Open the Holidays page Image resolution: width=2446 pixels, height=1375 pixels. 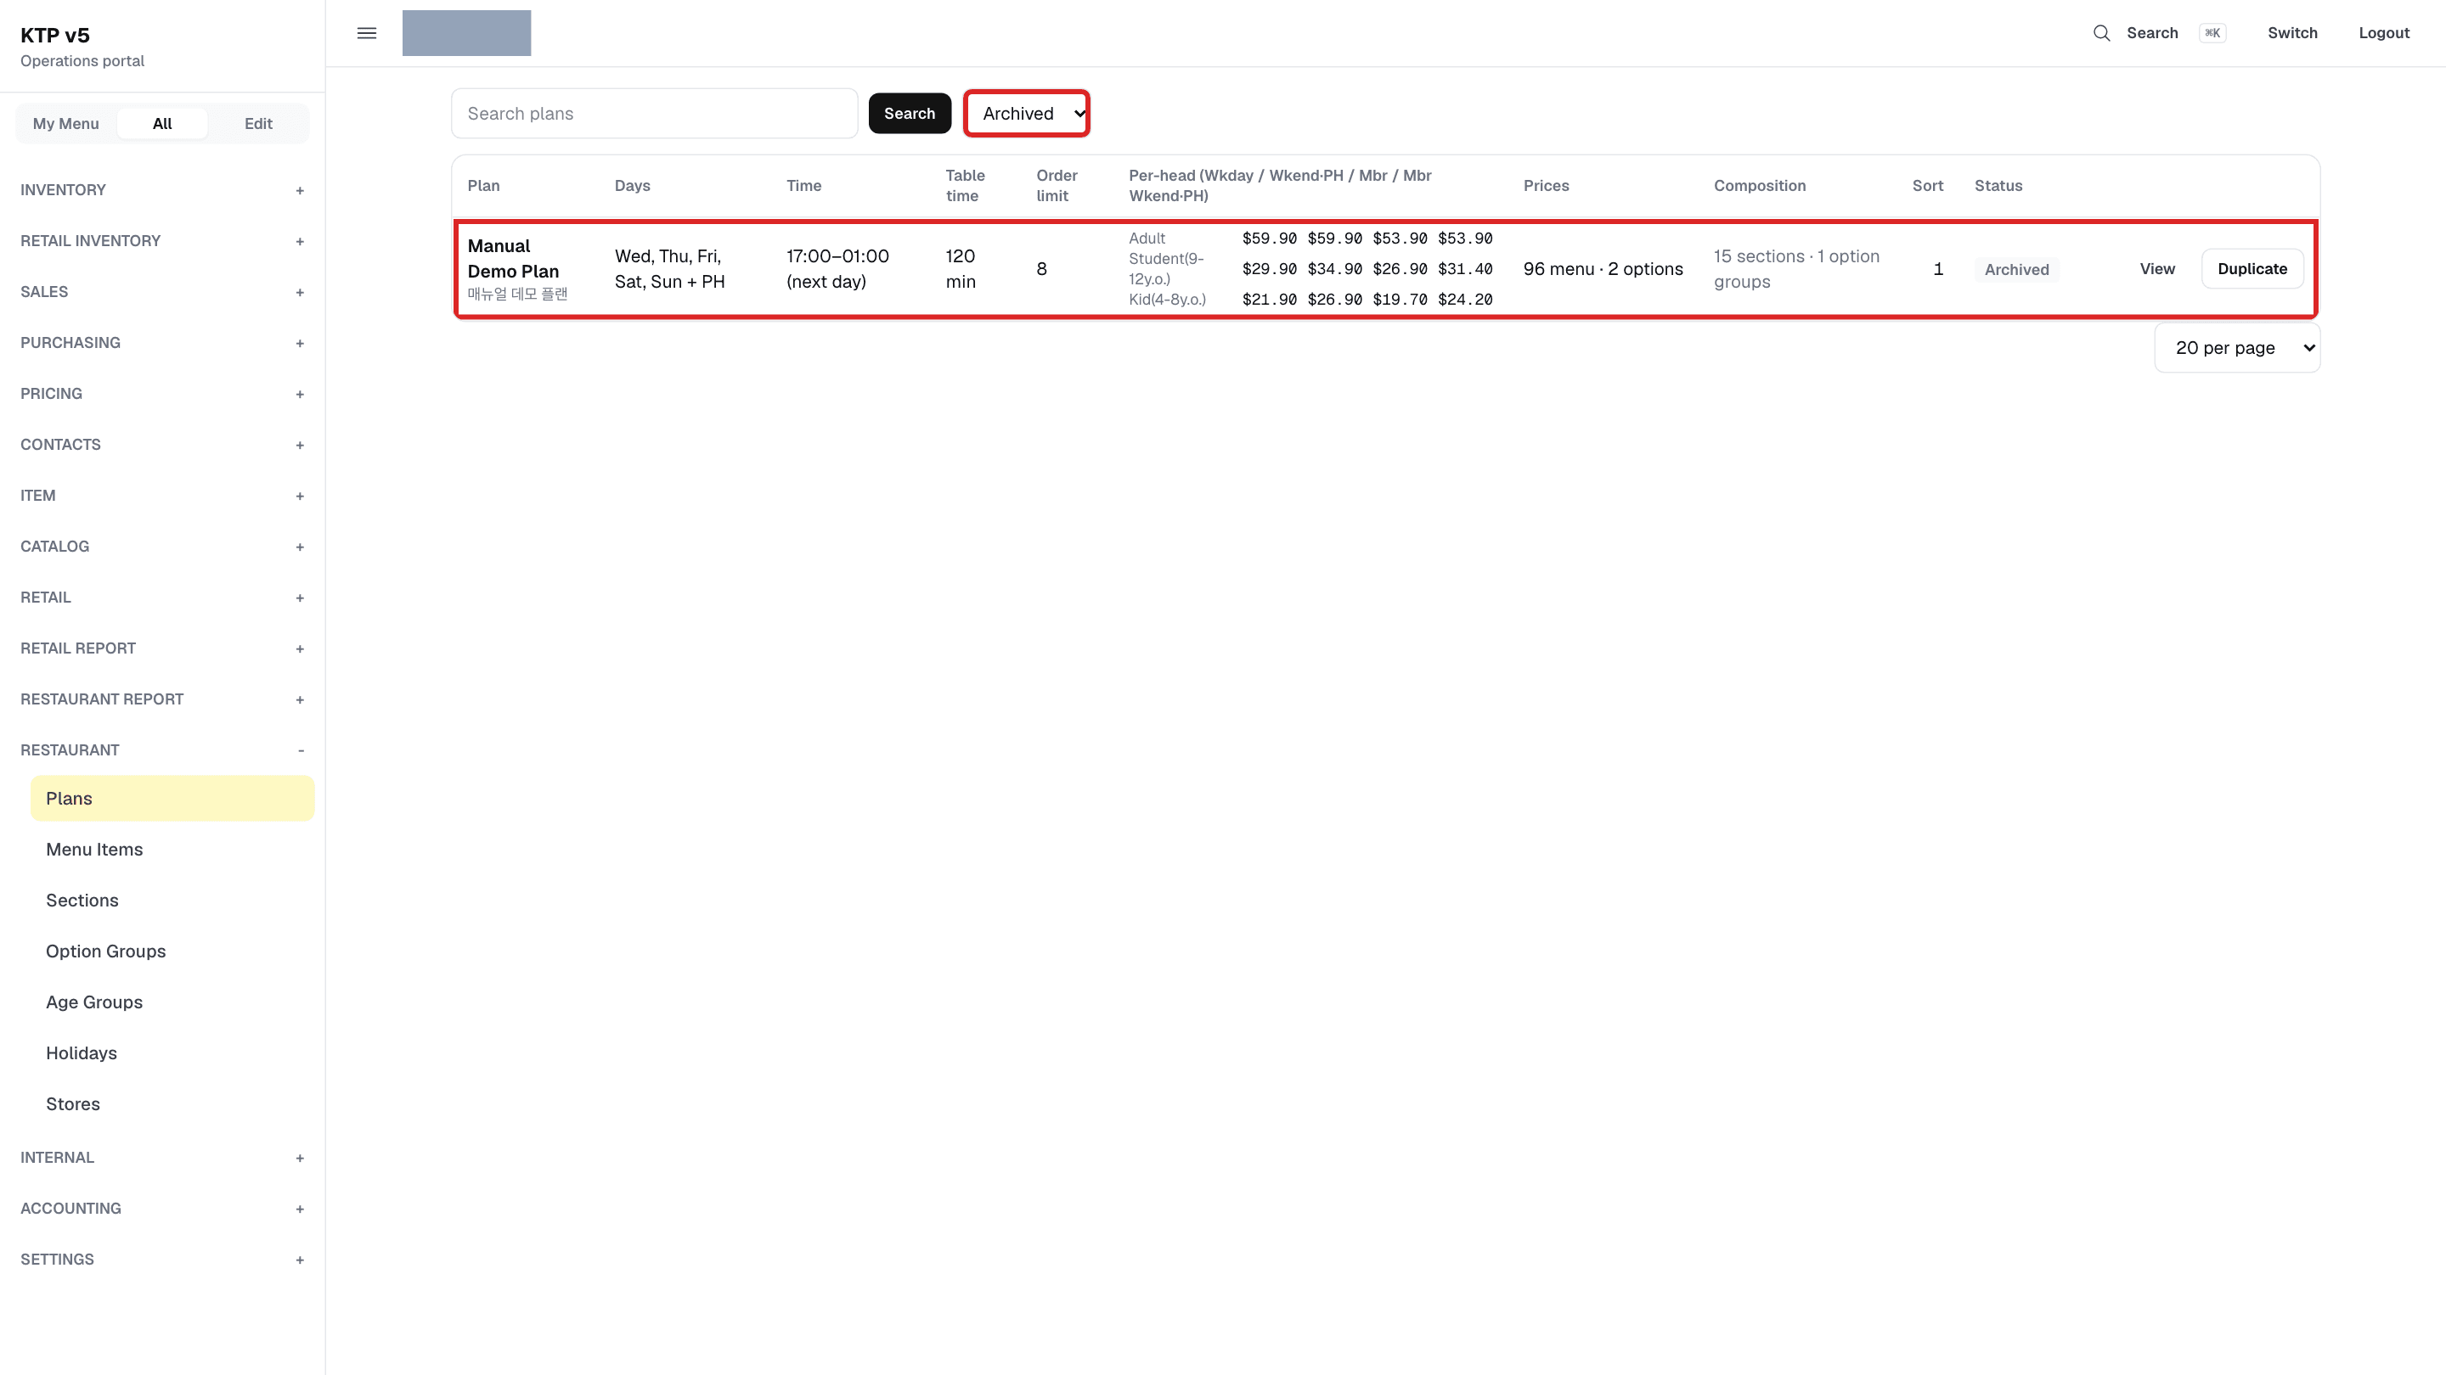[x=172, y=1053]
